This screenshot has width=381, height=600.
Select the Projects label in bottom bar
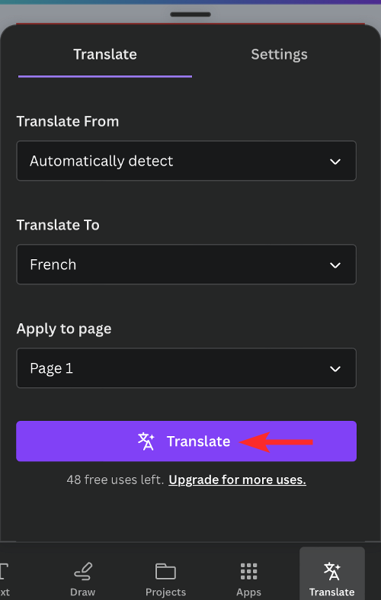165,592
